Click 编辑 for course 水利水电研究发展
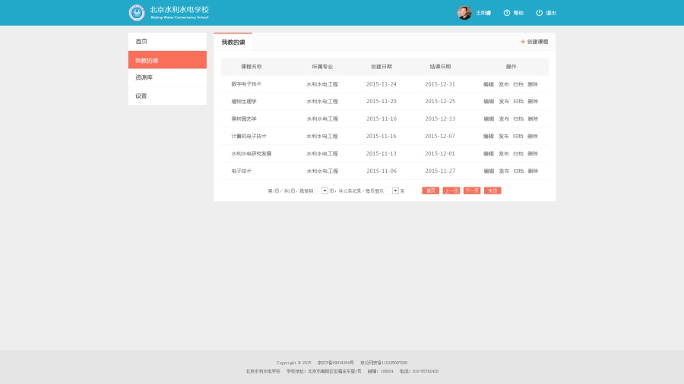 pyautogui.click(x=489, y=153)
